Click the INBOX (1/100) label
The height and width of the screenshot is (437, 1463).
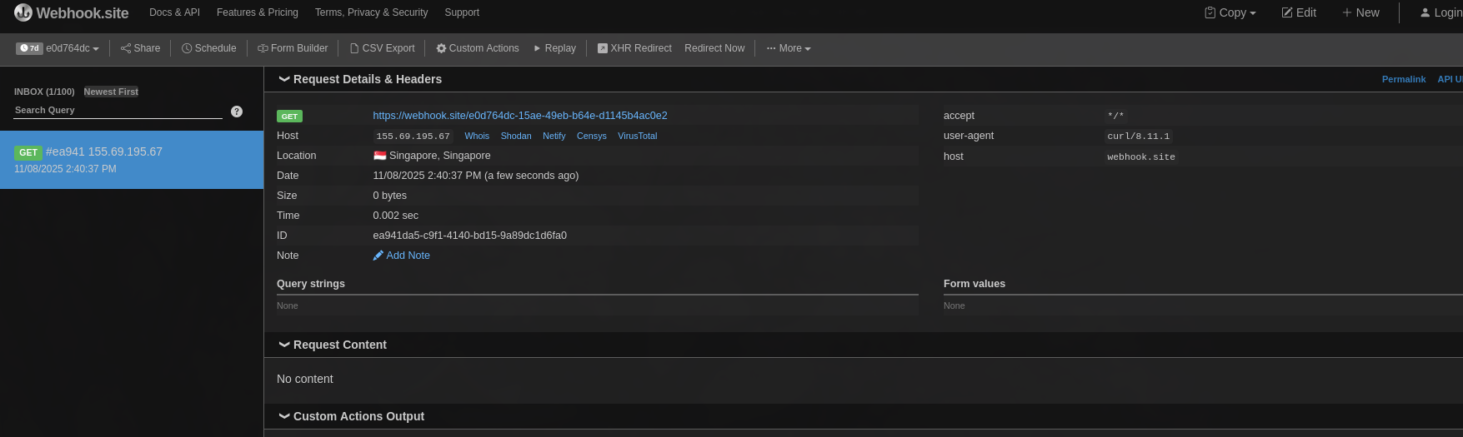pos(44,92)
